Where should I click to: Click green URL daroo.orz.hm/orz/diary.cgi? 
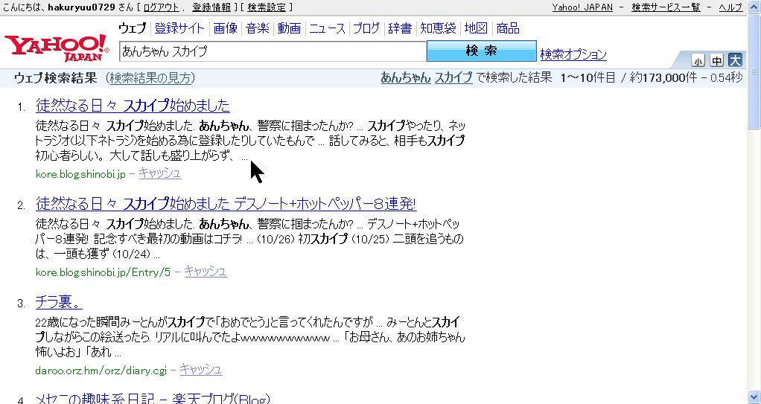pyautogui.click(x=101, y=371)
